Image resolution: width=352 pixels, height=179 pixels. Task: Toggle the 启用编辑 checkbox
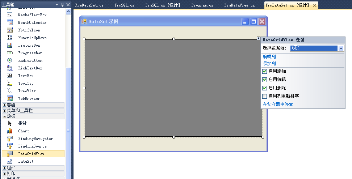(x=265, y=80)
